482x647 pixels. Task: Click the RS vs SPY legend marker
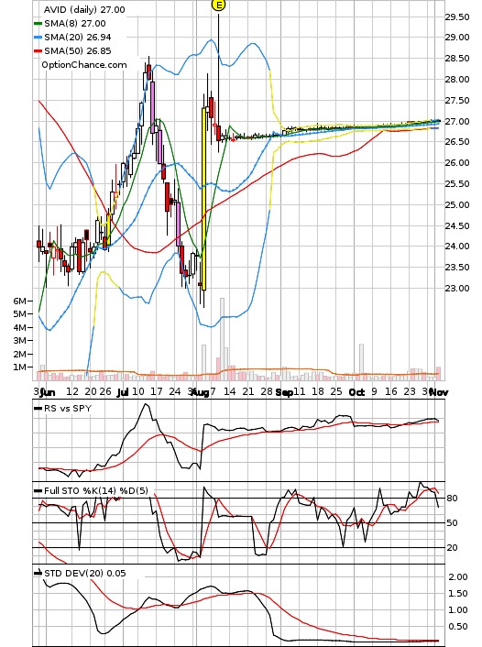click(x=38, y=409)
